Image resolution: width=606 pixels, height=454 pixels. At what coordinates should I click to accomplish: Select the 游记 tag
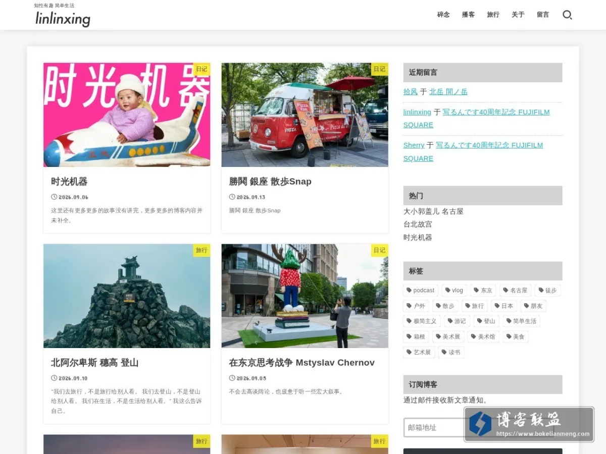(x=457, y=321)
